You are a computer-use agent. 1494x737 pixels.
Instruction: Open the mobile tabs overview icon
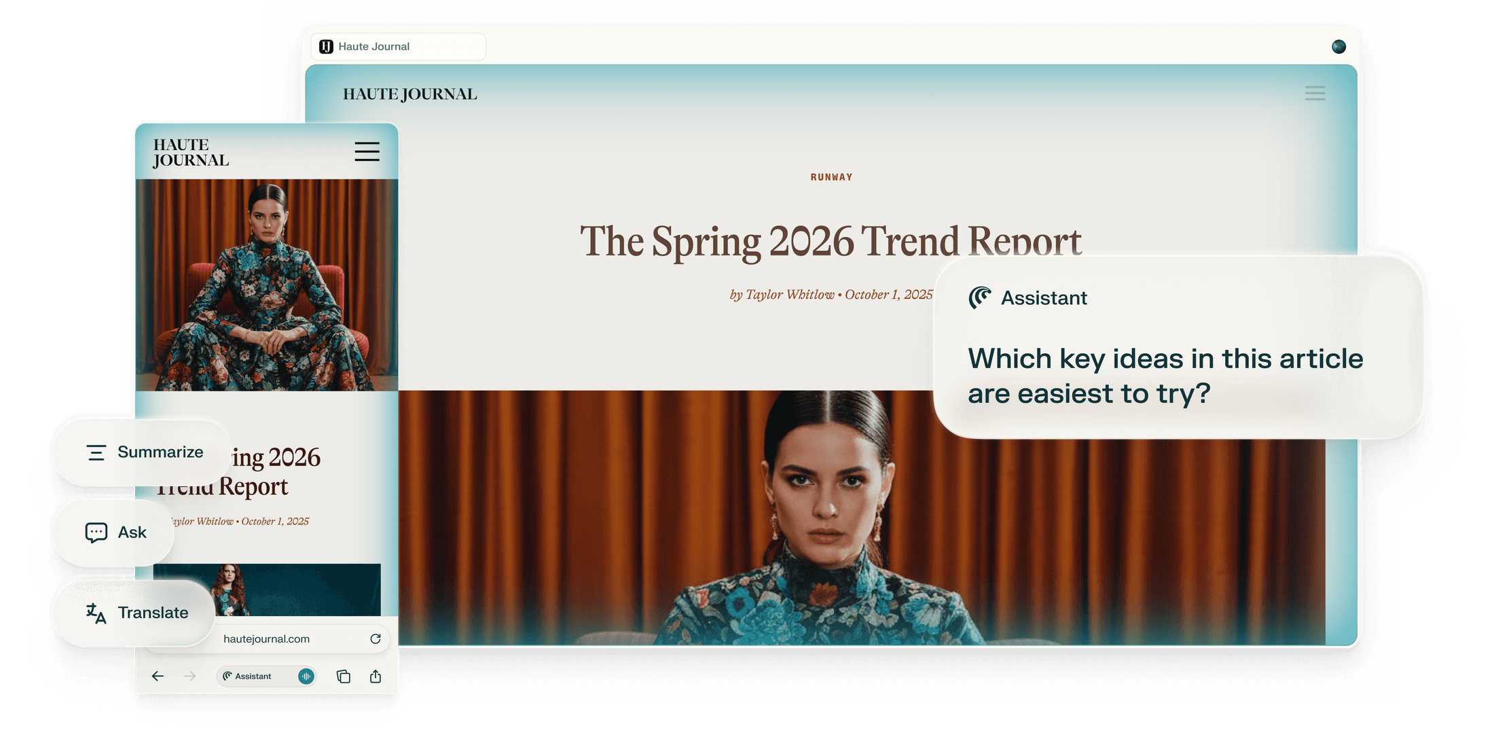(344, 676)
